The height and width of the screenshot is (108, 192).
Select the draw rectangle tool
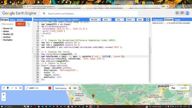20,88
